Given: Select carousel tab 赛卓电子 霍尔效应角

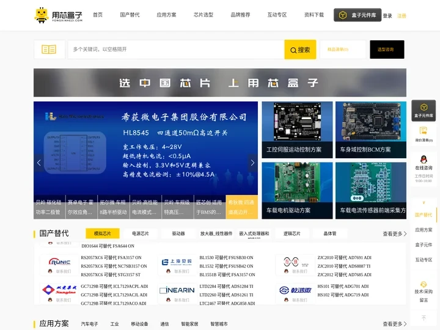Looking at the screenshot, I should pyautogui.click(x=81, y=207).
